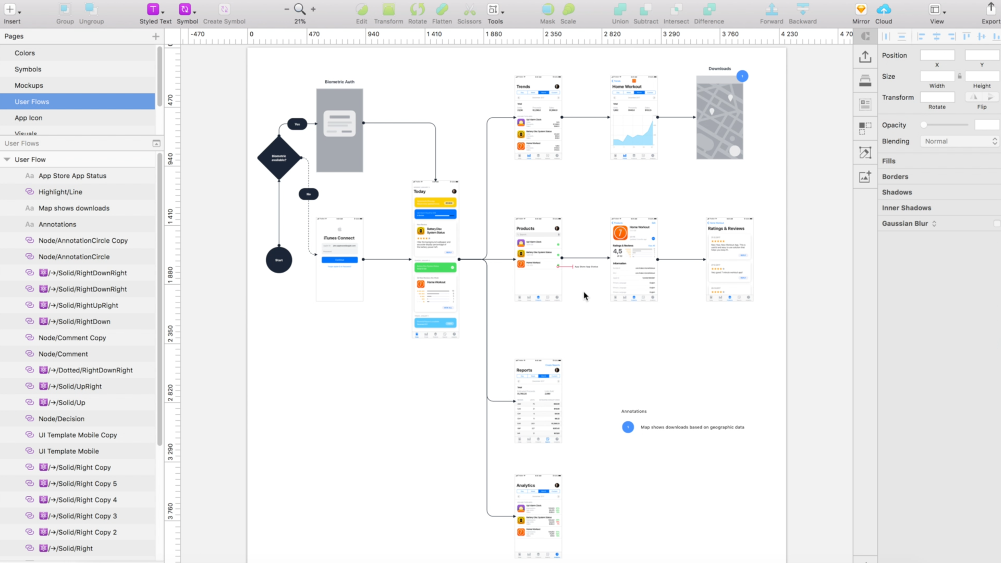
Task: Click the insert image sidebar icon
Action: click(x=865, y=177)
